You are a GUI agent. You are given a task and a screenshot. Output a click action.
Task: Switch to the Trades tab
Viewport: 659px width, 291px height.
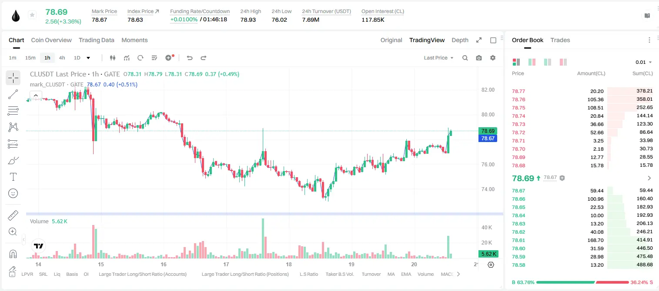(560, 40)
